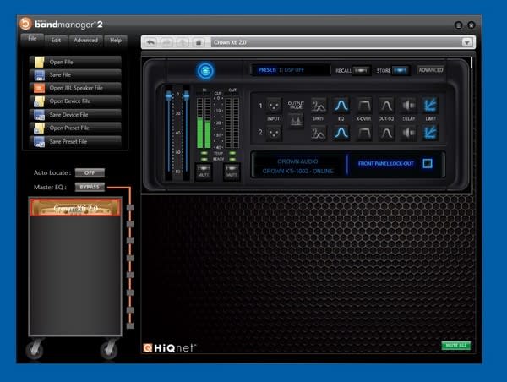The image size is (507, 382).
Task: Open channel 2 Out-EQ module
Action: [386, 133]
